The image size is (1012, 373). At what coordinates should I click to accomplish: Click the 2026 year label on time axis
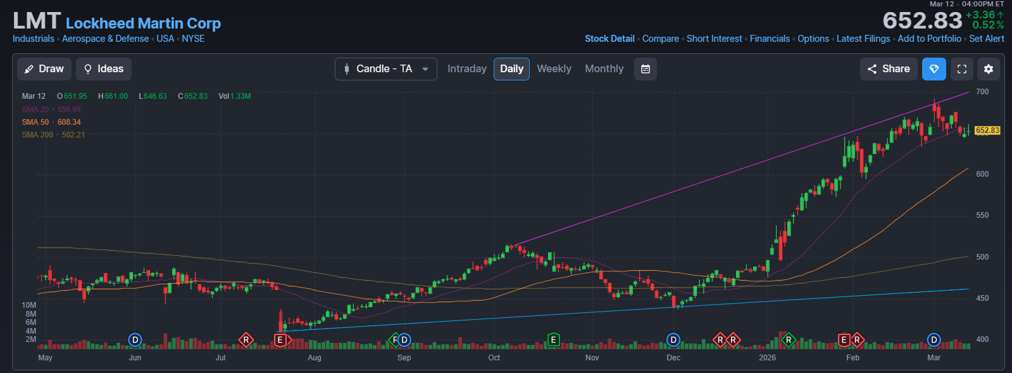[x=767, y=358]
